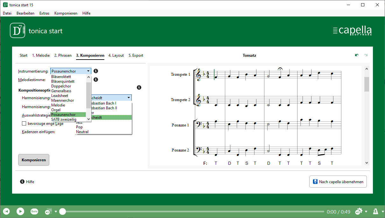
Task: Click the info icon beside Melodiestimme
Action: tap(96, 80)
